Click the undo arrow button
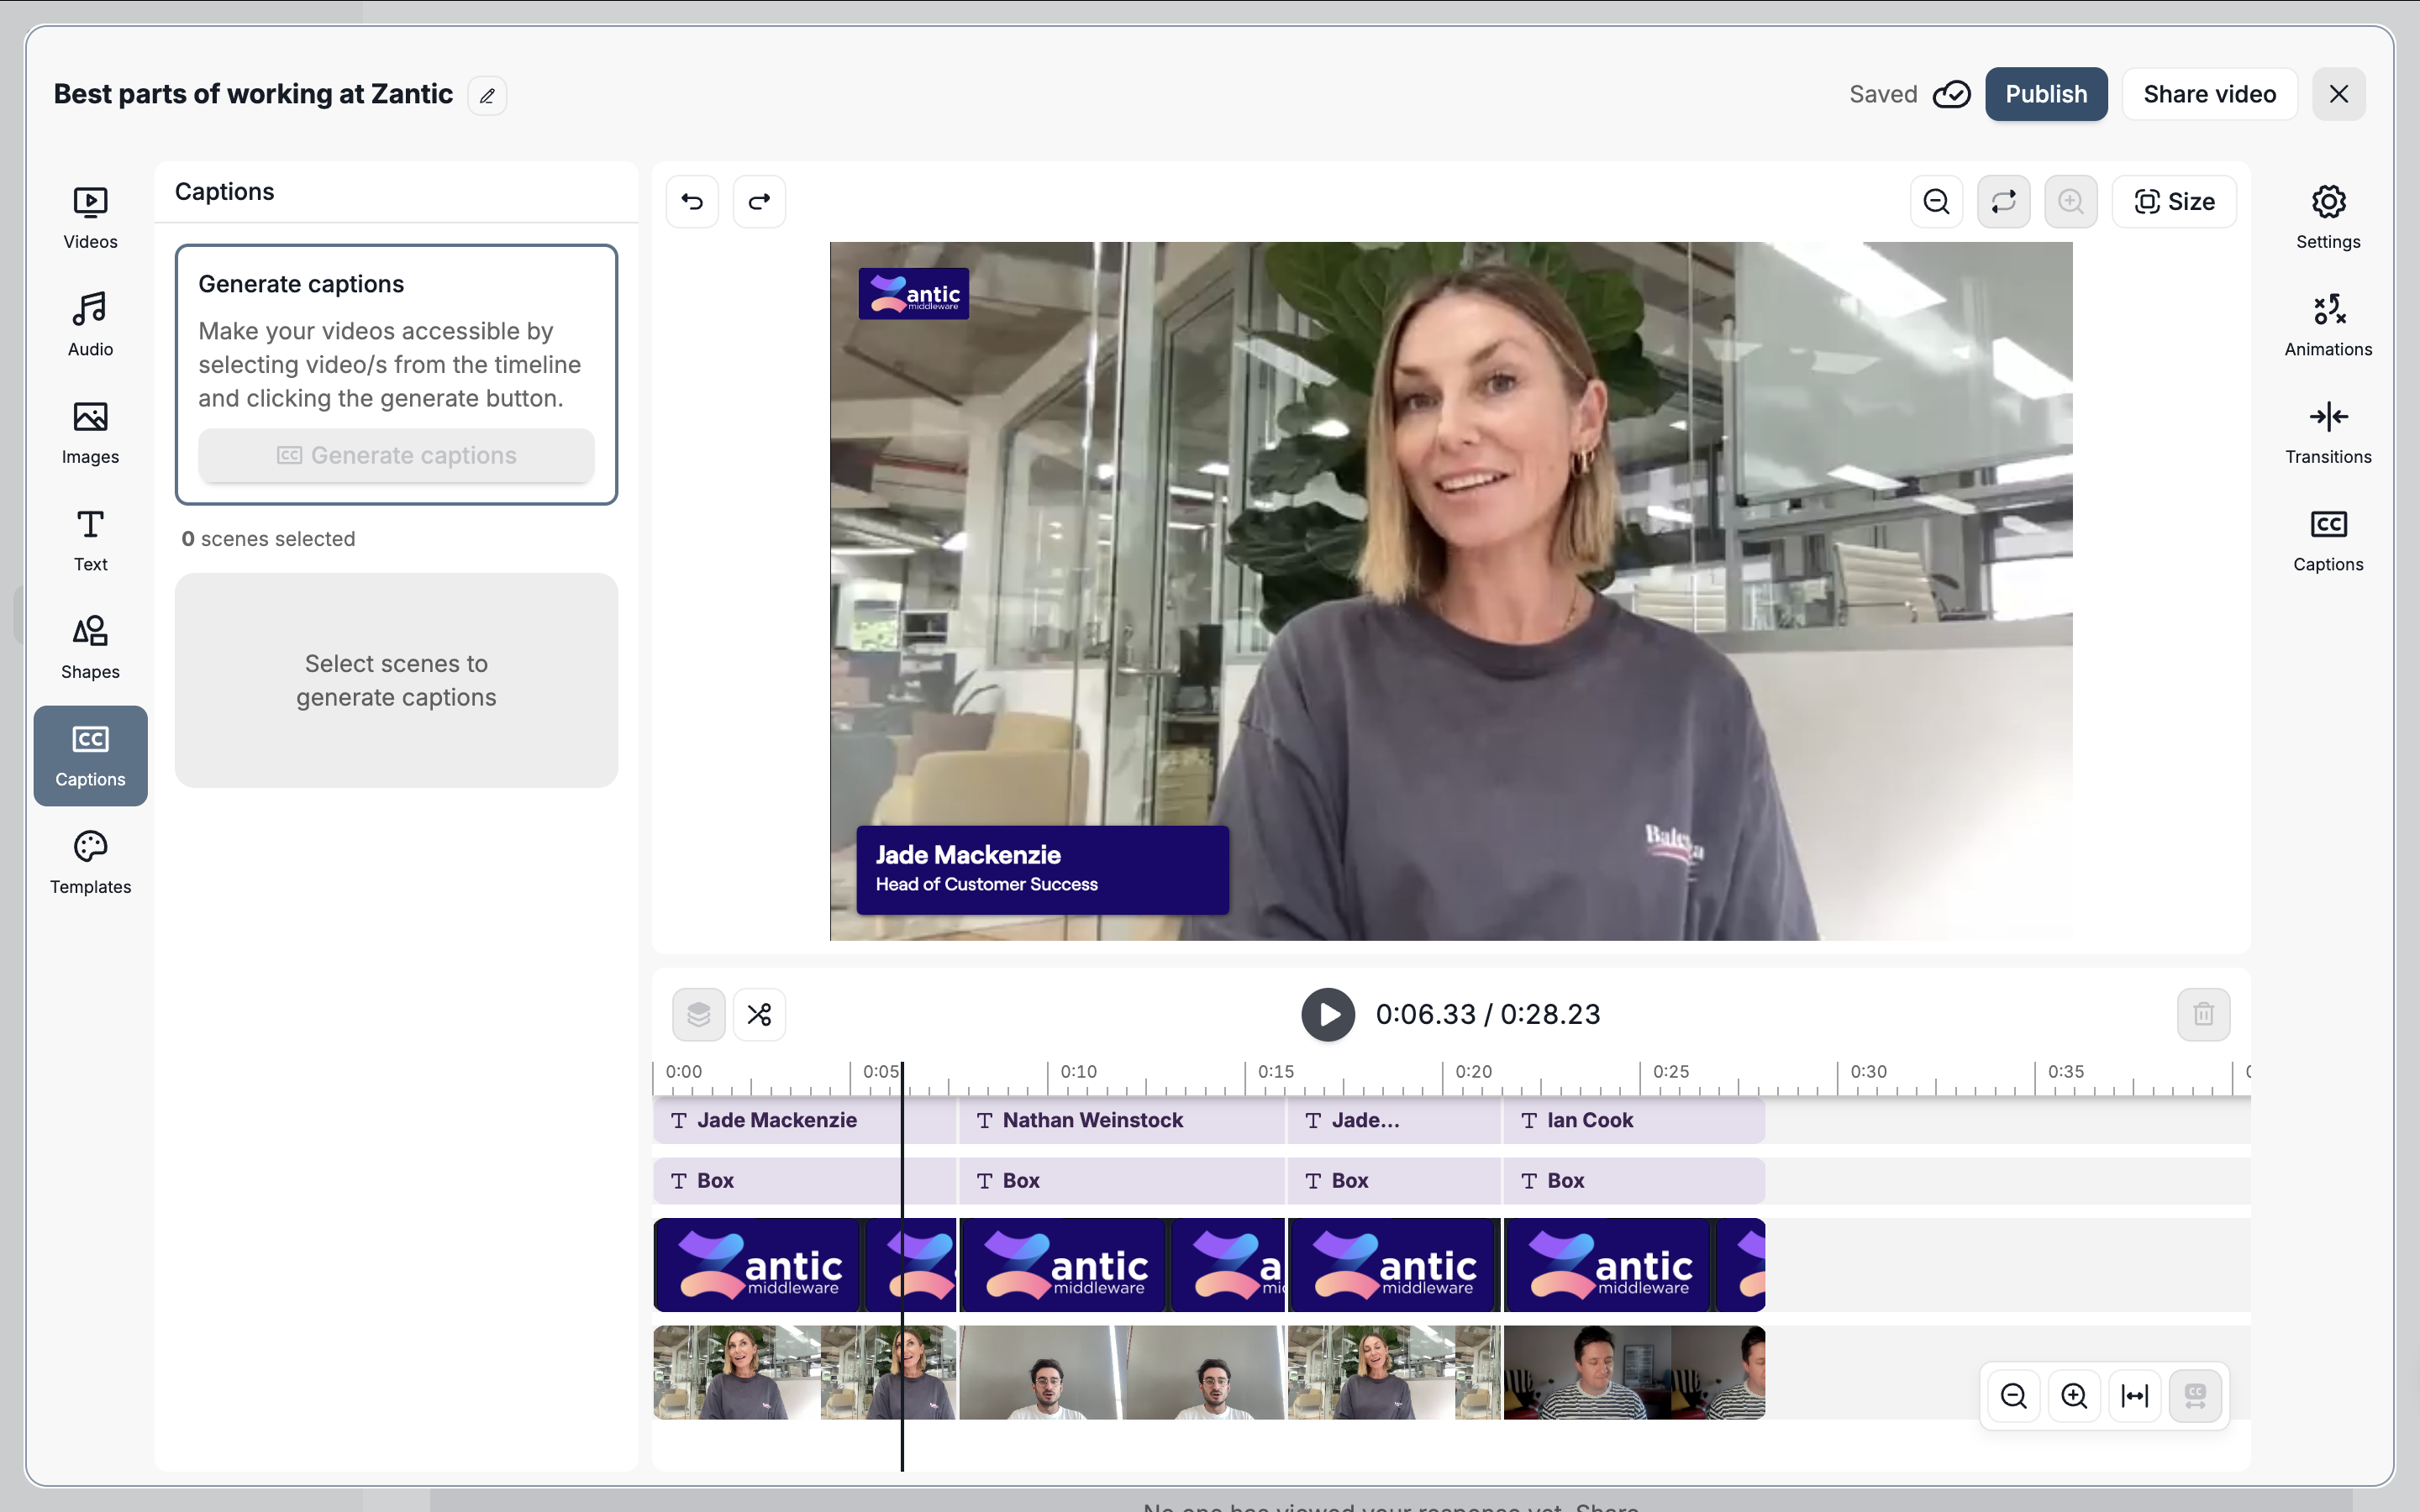The height and width of the screenshot is (1512, 2420). point(692,202)
